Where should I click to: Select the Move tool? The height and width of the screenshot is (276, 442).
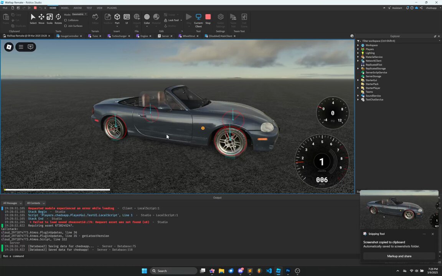[x=41, y=19]
